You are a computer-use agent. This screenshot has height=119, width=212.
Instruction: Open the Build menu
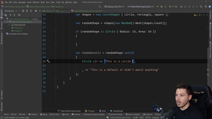[x=43, y=2]
